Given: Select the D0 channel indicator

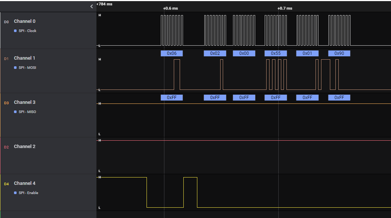Looking at the screenshot, I should pyautogui.click(x=6, y=22).
